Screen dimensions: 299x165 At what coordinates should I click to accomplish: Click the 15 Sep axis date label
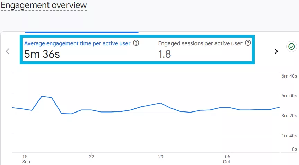click(x=26, y=159)
